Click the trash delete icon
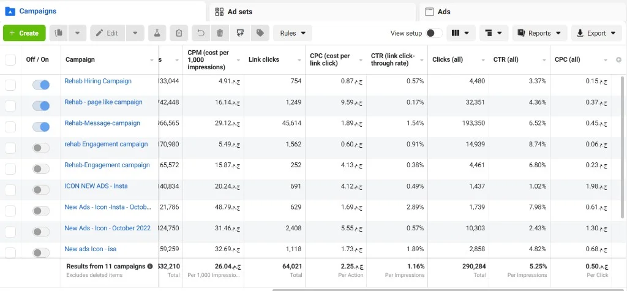 pos(220,33)
